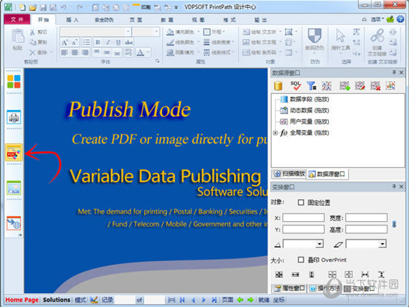This screenshot has width=409, height=307.
Task: Select the printer mode sidebar icon
Action: click(x=14, y=117)
